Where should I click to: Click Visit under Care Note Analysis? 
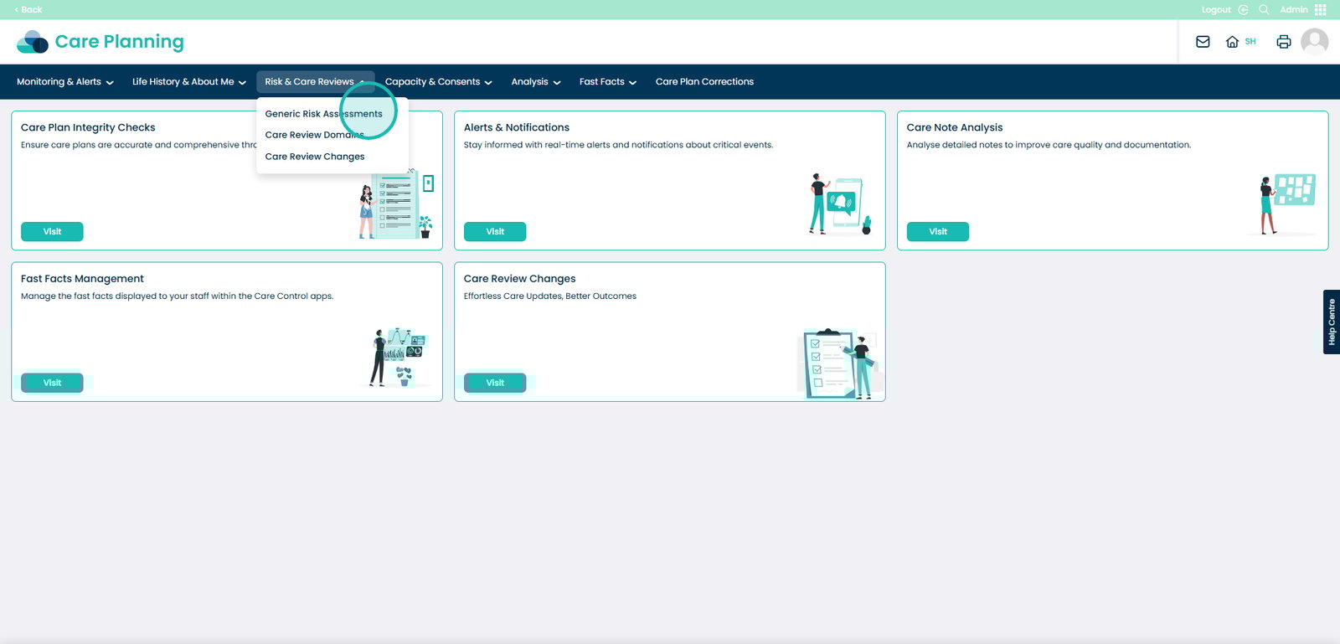pos(937,232)
